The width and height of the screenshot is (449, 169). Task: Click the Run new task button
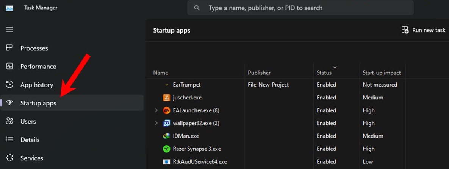[424, 30]
